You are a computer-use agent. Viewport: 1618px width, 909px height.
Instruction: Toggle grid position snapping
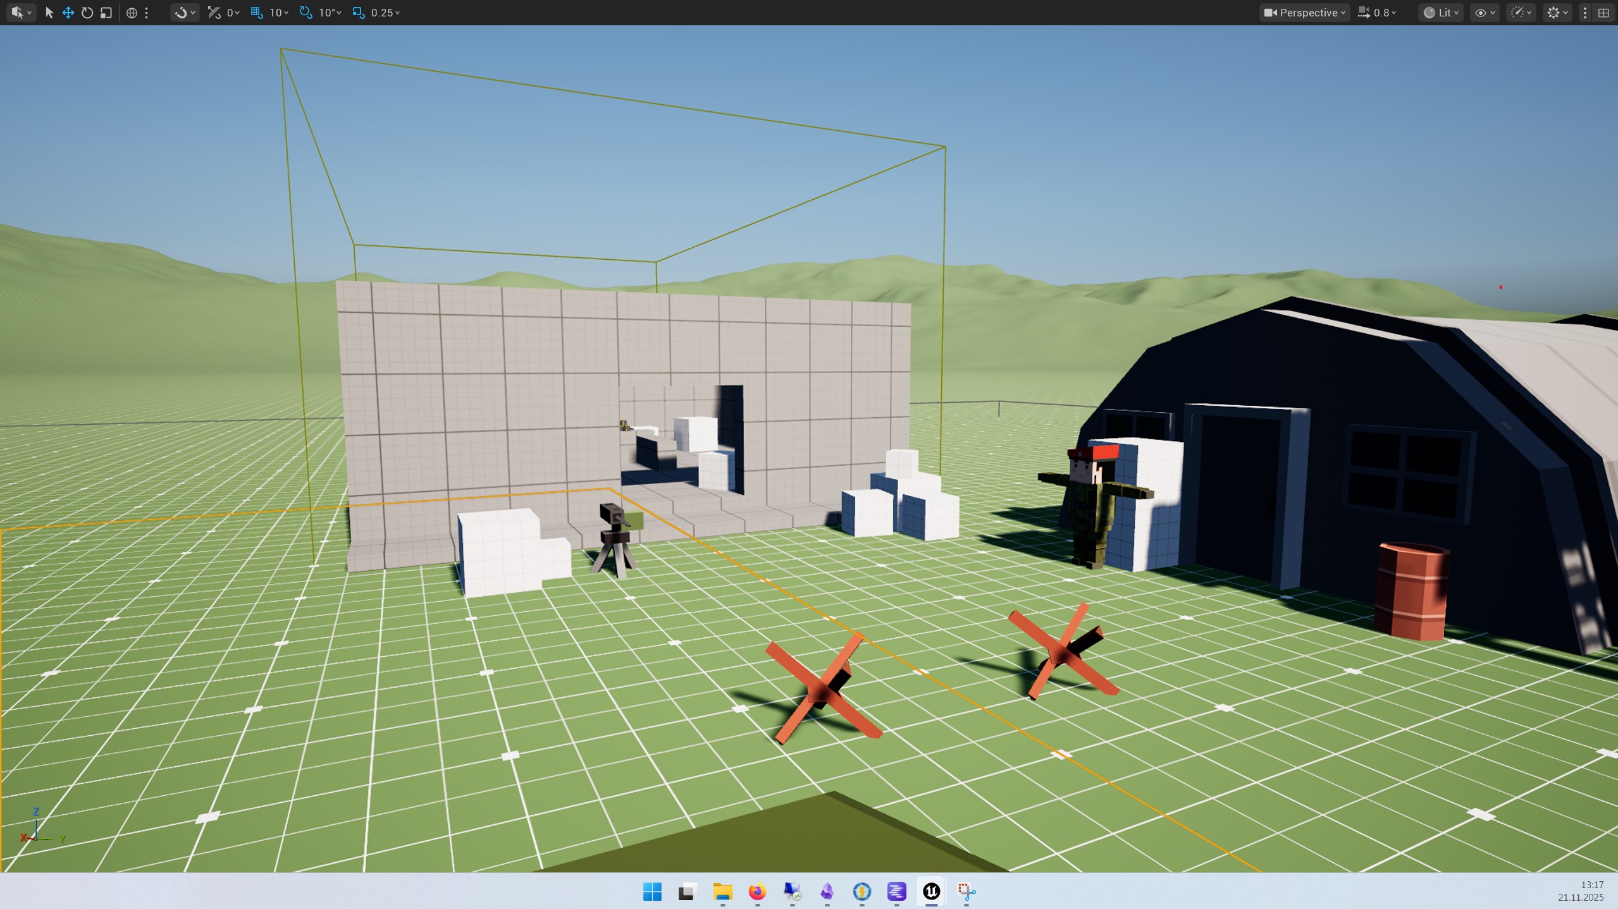(257, 13)
